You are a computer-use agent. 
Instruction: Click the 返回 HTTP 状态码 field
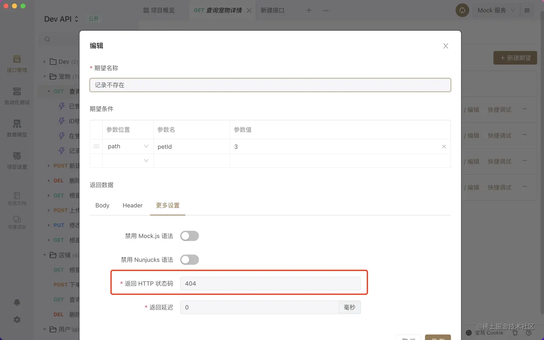[270, 284]
